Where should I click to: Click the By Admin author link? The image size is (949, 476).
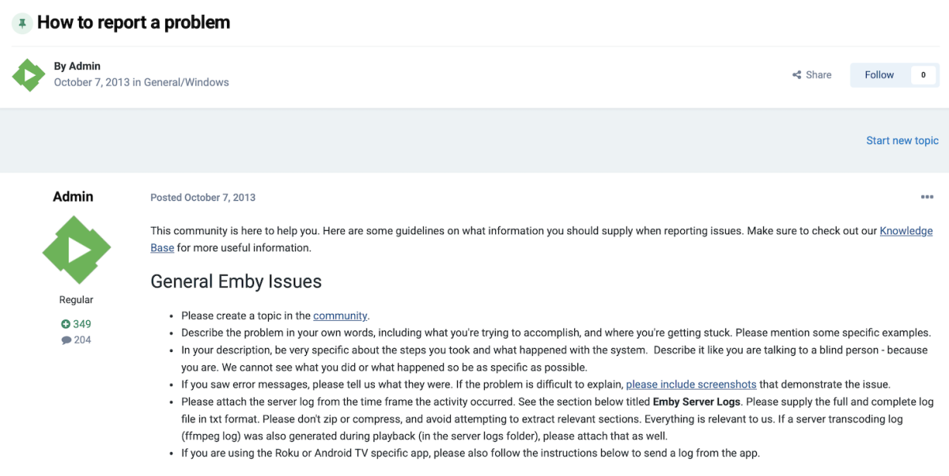(79, 66)
